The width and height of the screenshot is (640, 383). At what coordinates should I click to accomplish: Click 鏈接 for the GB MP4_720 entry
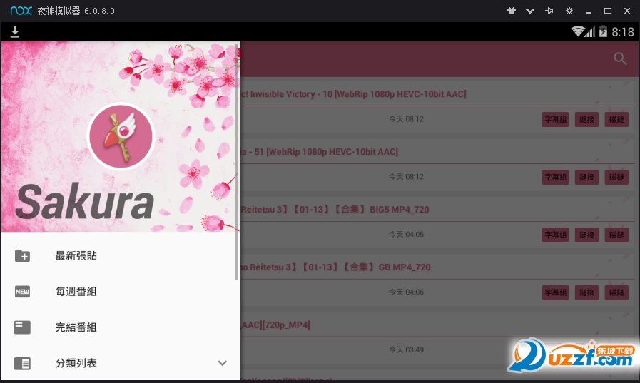click(586, 292)
